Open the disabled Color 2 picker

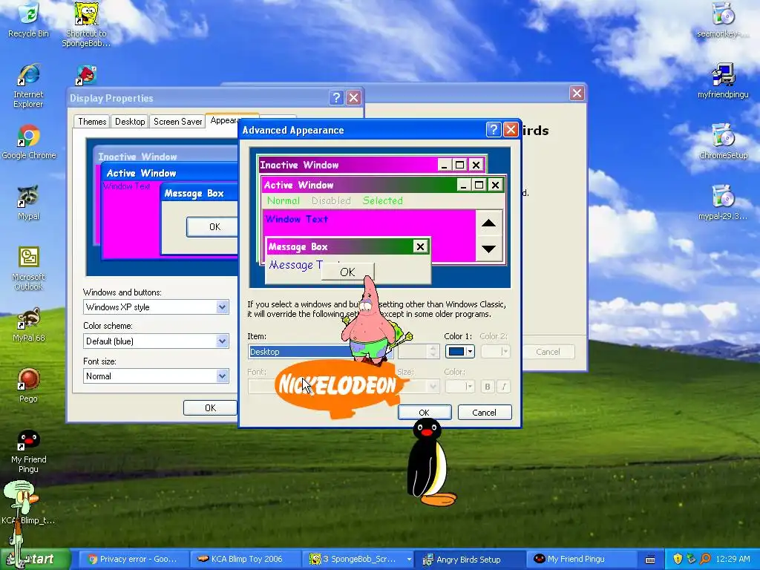point(495,351)
